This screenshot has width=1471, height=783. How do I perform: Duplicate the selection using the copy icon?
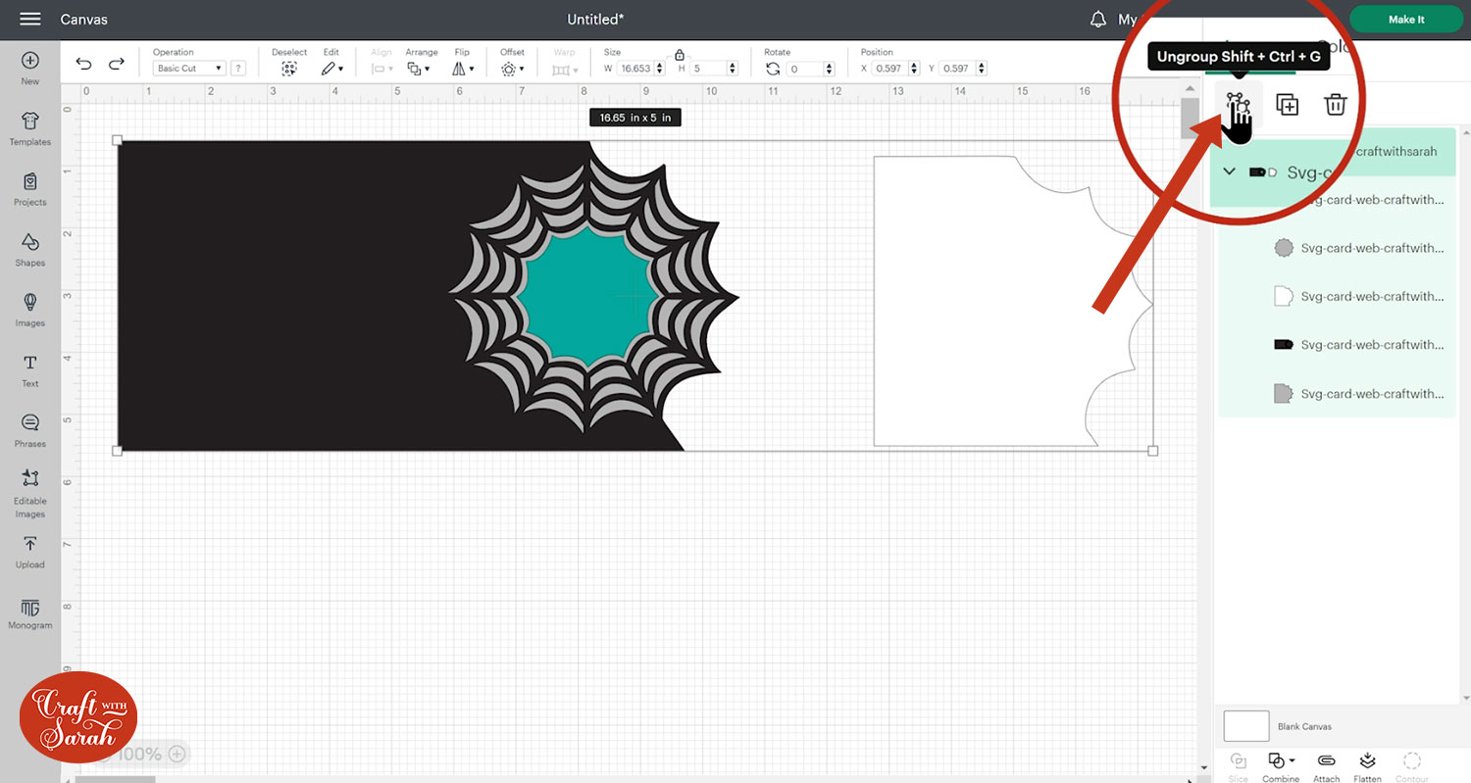1287,105
